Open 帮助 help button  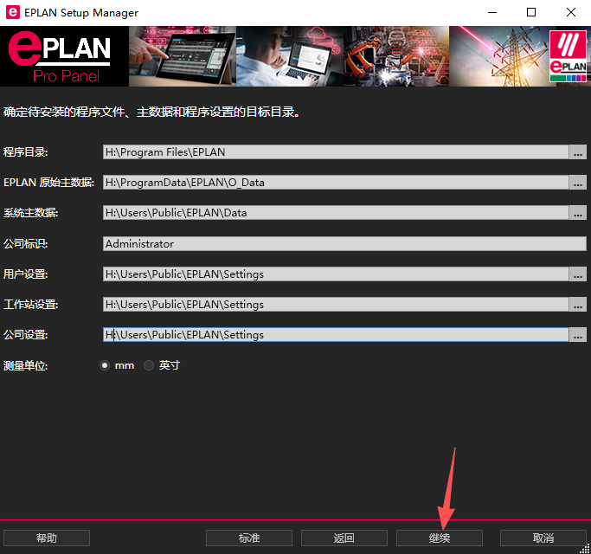47,538
